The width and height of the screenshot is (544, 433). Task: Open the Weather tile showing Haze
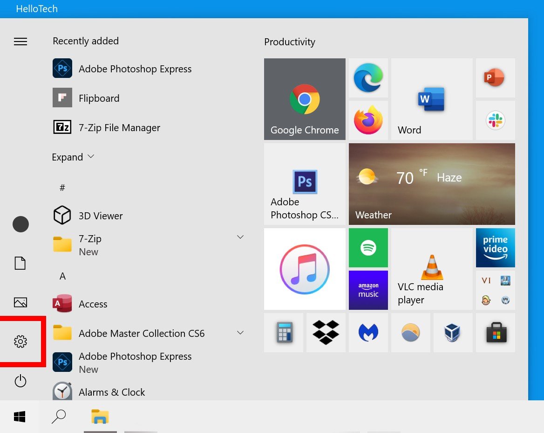(432, 184)
